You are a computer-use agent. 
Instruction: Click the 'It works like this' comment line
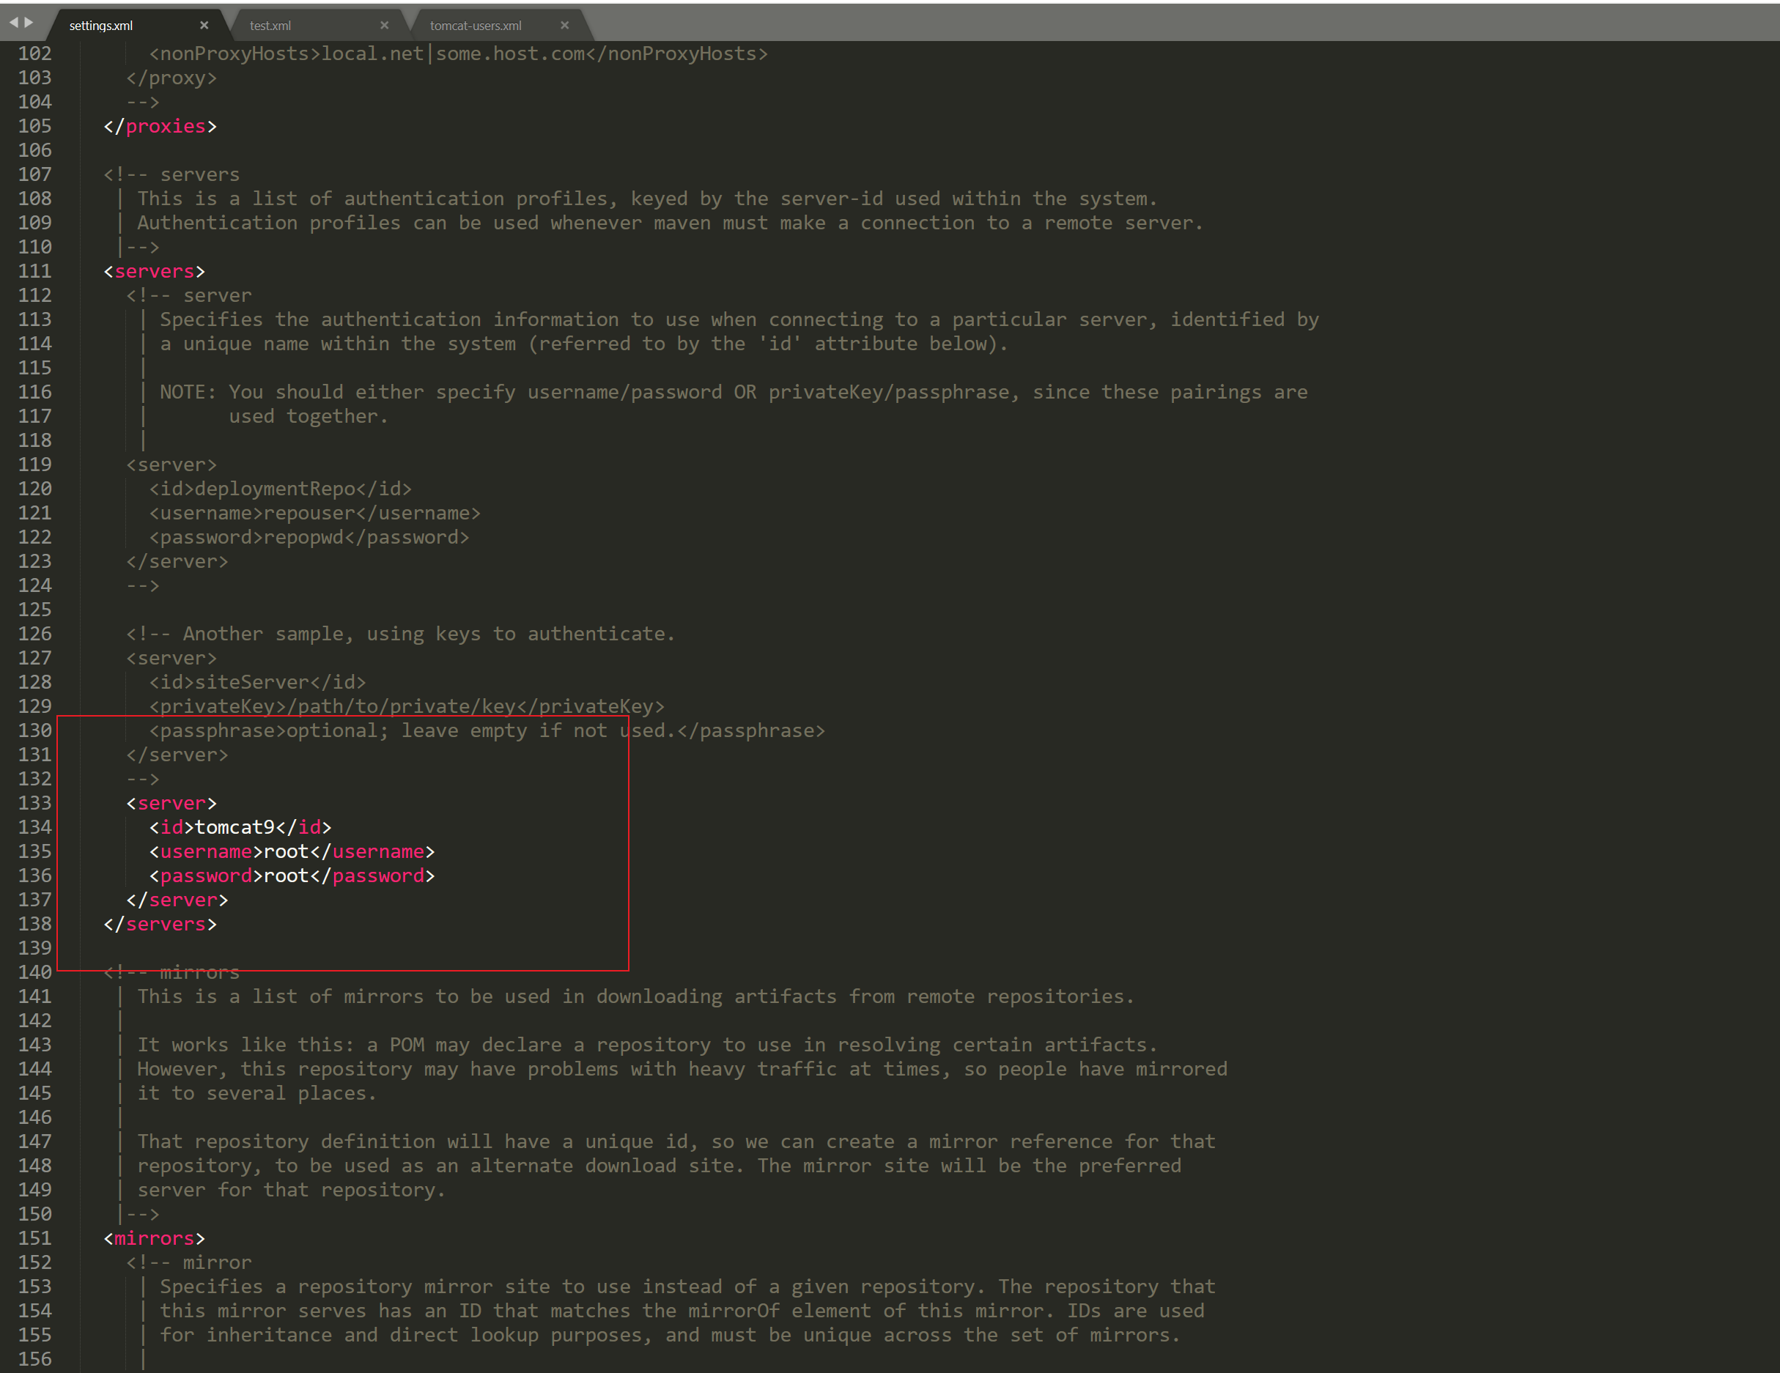647,1044
